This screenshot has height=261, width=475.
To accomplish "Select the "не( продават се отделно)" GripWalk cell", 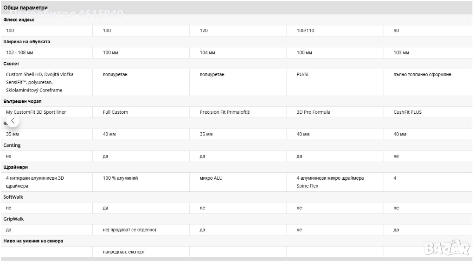I will coord(129,230).
